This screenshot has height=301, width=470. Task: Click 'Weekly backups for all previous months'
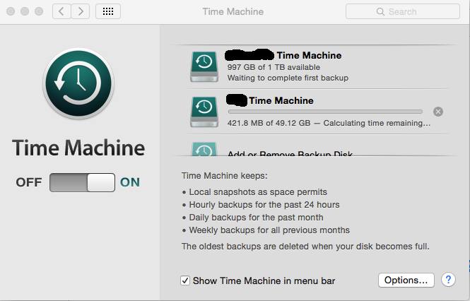(269, 230)
